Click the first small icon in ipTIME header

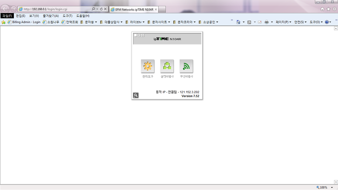tap(136, 35)
